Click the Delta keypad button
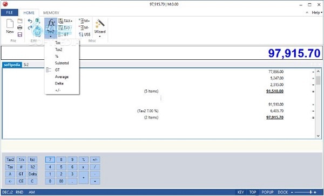324x196 pixels. (32, 174)
